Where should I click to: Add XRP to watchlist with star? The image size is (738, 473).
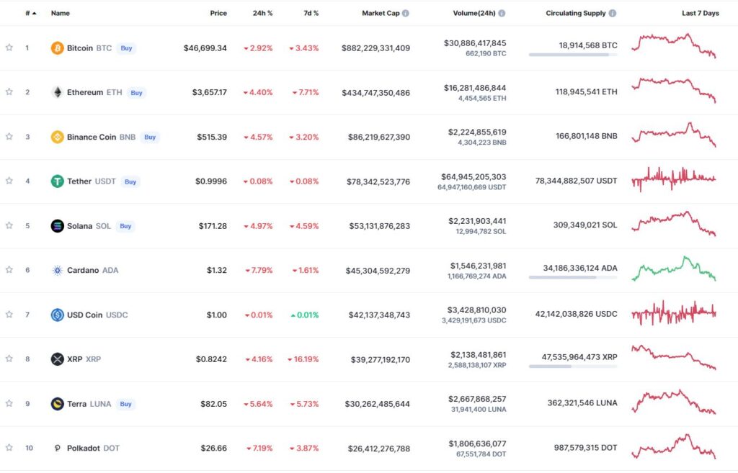point(9,359)
